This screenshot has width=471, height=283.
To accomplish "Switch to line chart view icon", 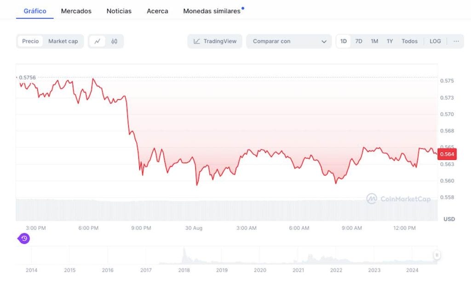I will [97, 41].
